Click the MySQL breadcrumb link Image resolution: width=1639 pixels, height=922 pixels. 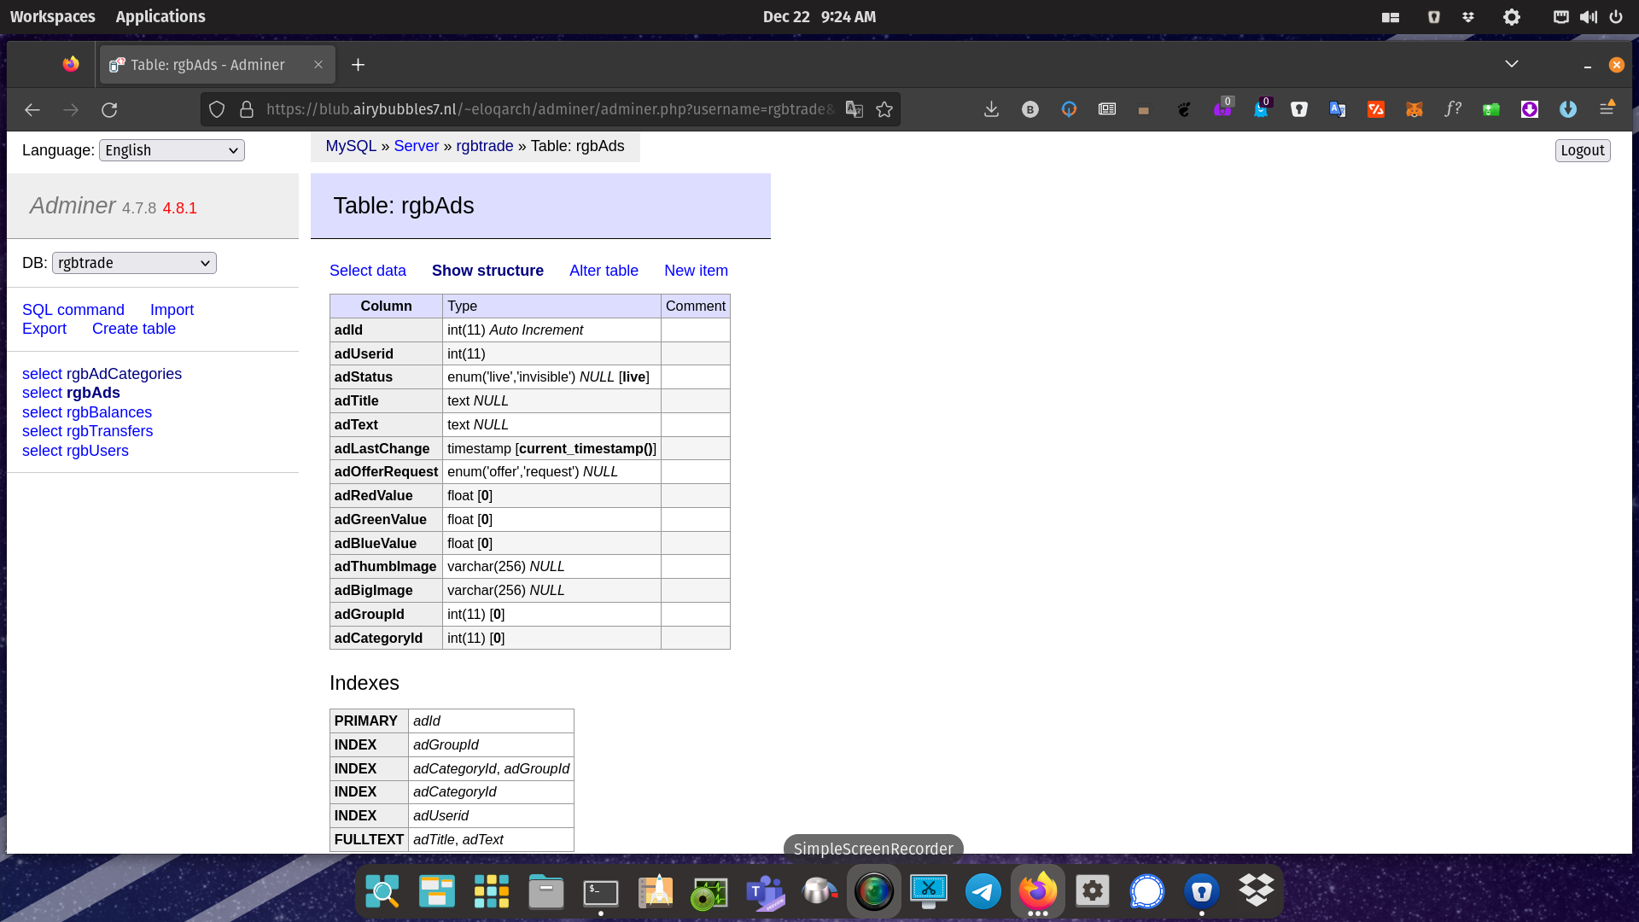click(x=351, y=146)
